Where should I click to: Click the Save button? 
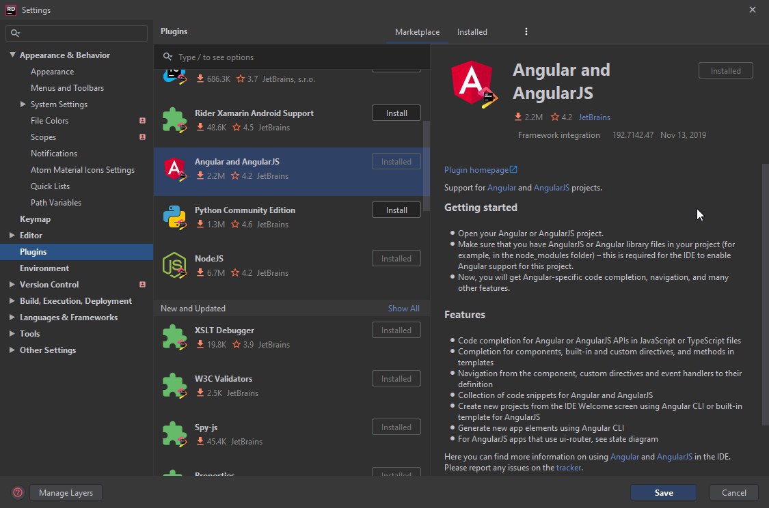(664, 493)
